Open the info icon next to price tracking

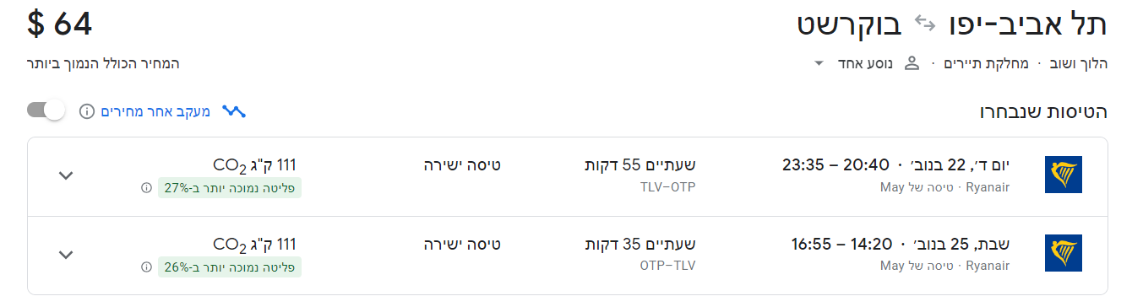coord(87,111)
